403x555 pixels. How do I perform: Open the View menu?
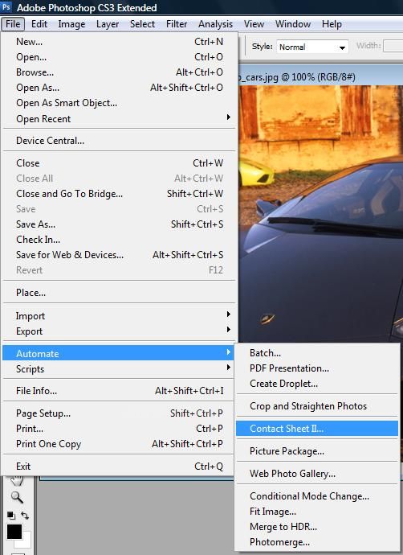(254, 24)
